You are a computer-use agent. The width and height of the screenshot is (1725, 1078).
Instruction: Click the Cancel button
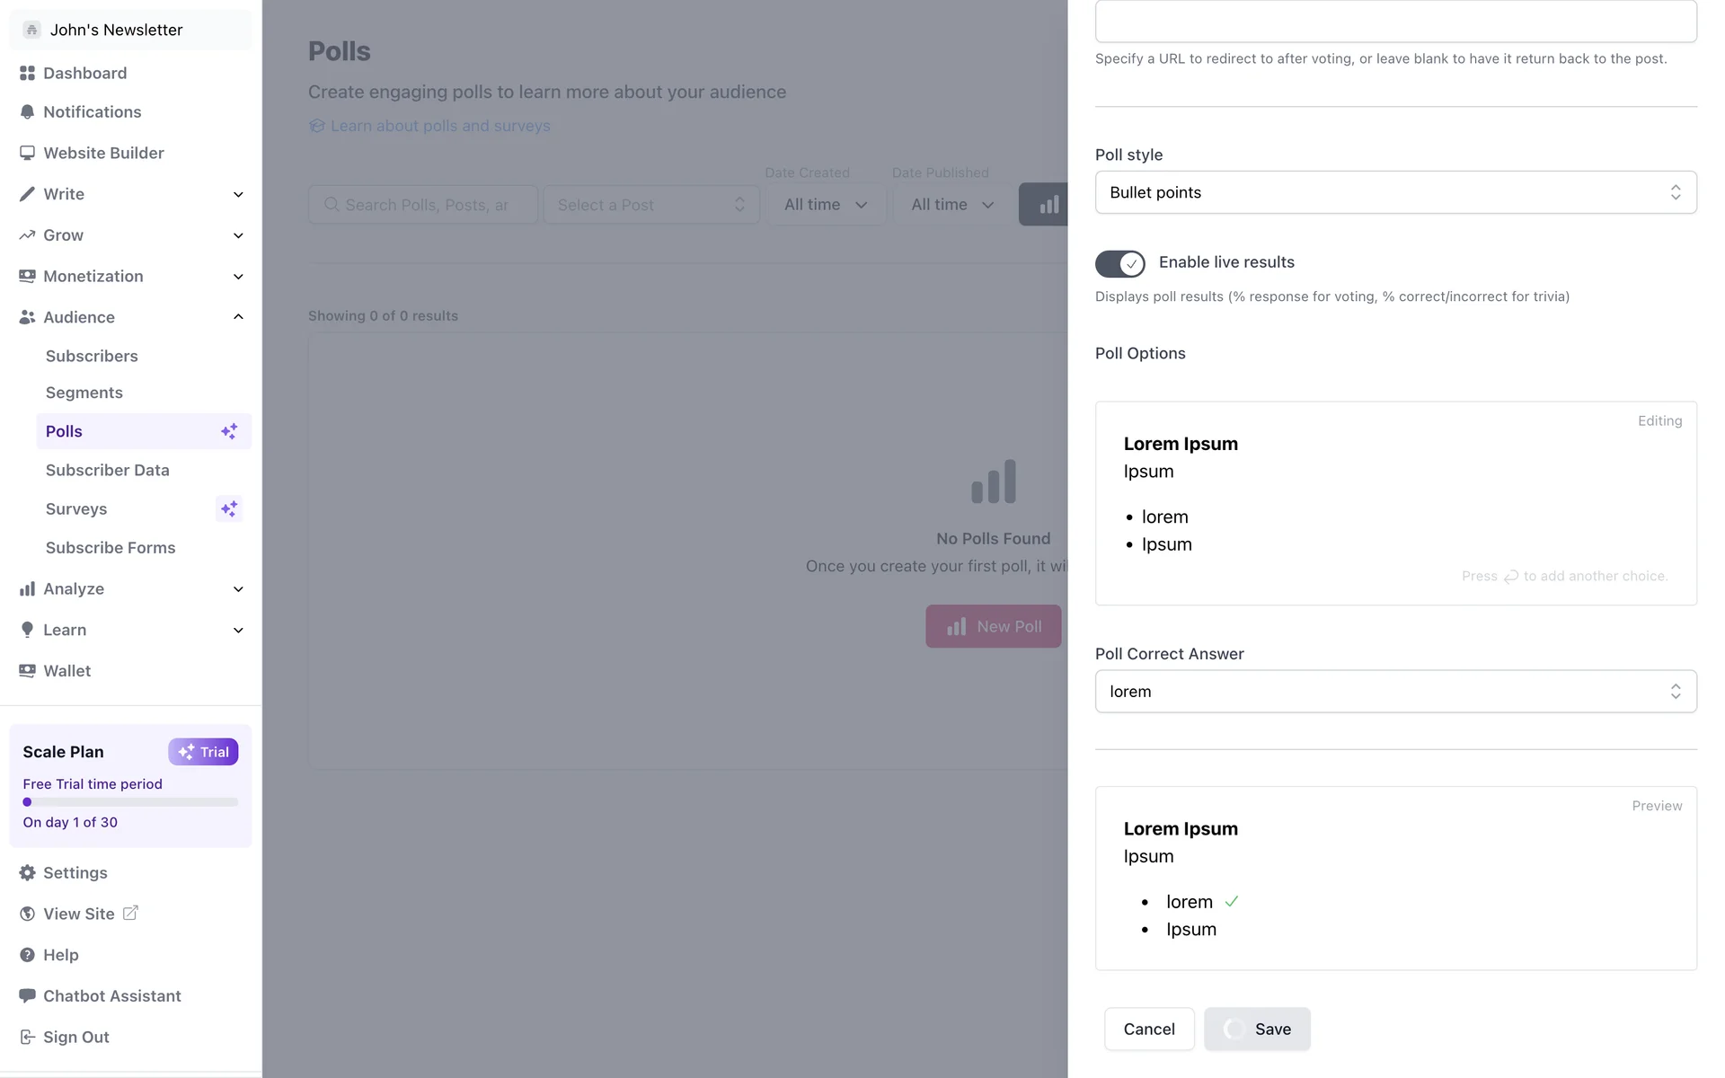(x=1149, y=1029)
